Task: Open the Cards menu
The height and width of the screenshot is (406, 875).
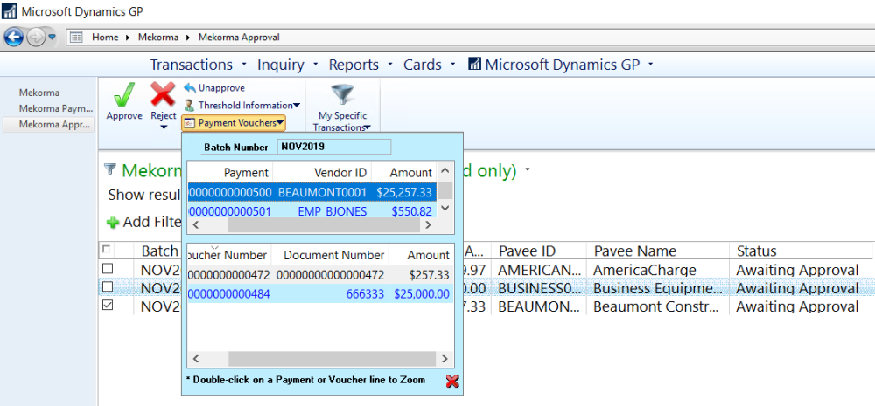Action: 423,65
